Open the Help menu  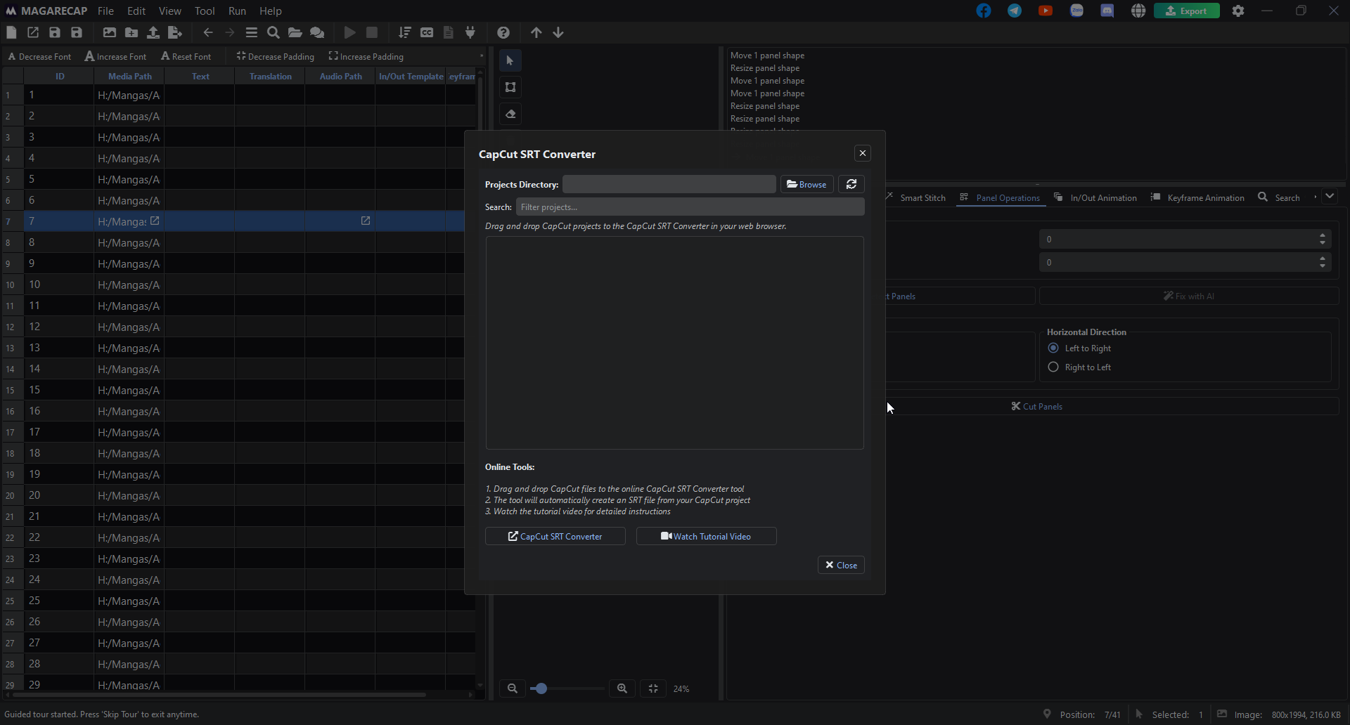[x=271, y=11]
